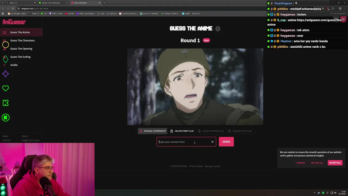Switch to Stream - Kick Dashboard tab
348x196 pixels.
(53, 3)
